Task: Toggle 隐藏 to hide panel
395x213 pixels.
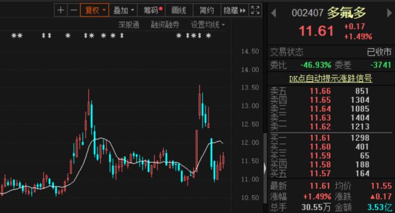Action: point(231,10)
